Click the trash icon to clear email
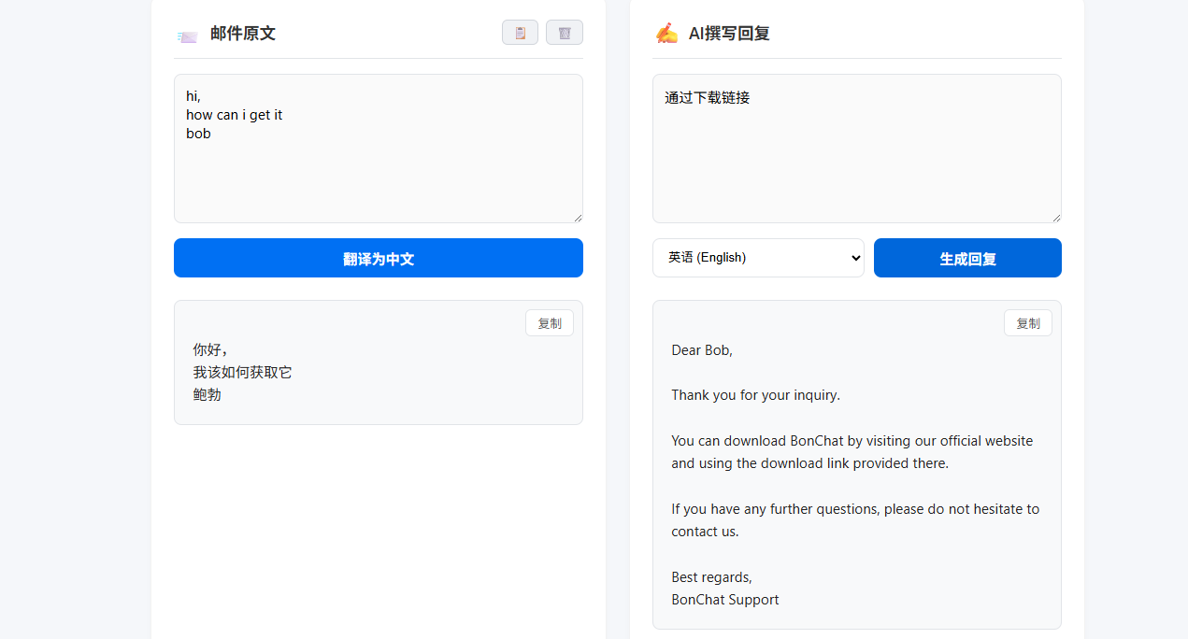Screen dimensions: 1188x639 pos(564,33)
